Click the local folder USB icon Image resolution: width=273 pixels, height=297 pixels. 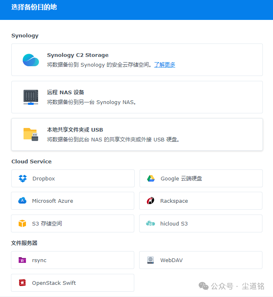pyautogui.click(x=31, y=134)
